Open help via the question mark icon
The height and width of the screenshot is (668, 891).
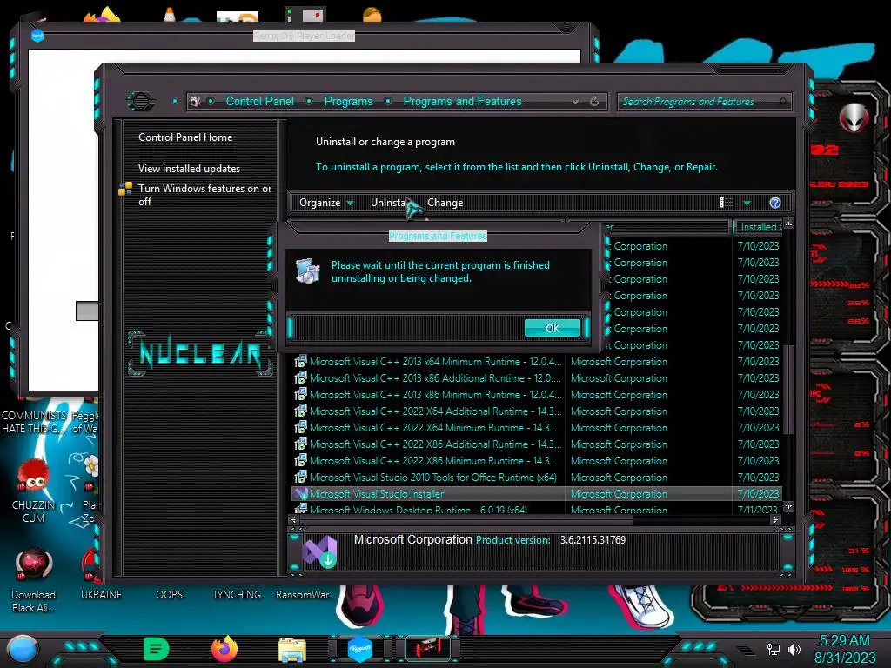[775, 203]
